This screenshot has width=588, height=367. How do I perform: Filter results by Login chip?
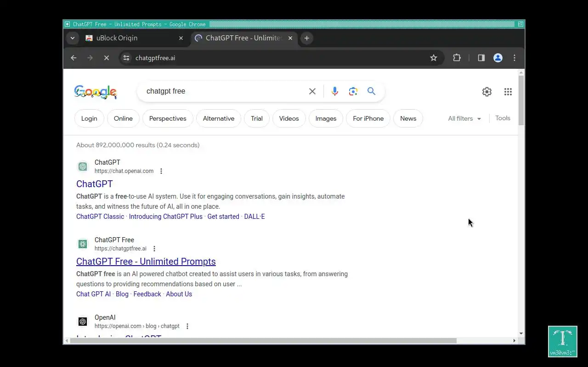click(89, 118)
